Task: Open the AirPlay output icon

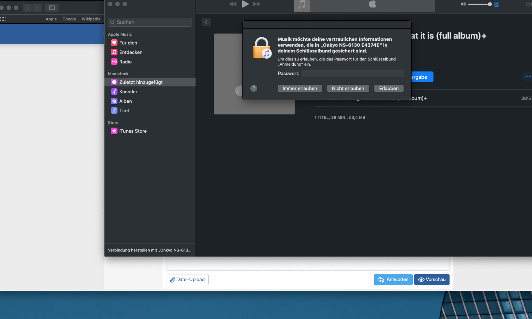Action: point(496,4)
